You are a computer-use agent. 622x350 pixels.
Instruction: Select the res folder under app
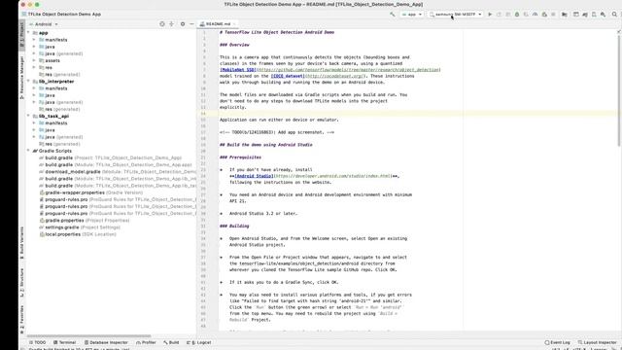pyautogui.click(x=46, y=67)
